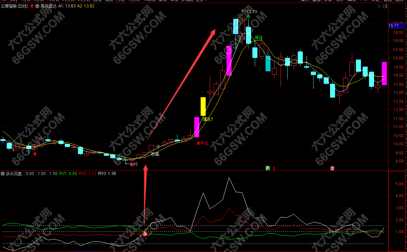407x252 pixels.
Task: Click the 15.00 price axis label
Action: (399, 58)
